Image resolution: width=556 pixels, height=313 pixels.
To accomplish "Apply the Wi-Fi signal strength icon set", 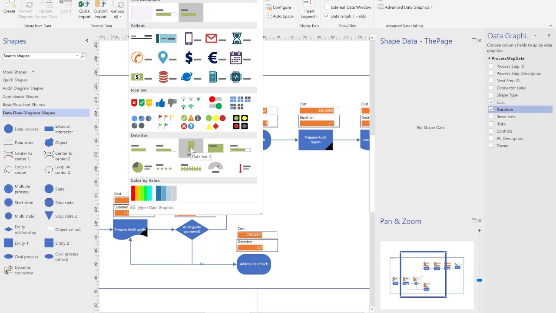I will tap(191, 103).
